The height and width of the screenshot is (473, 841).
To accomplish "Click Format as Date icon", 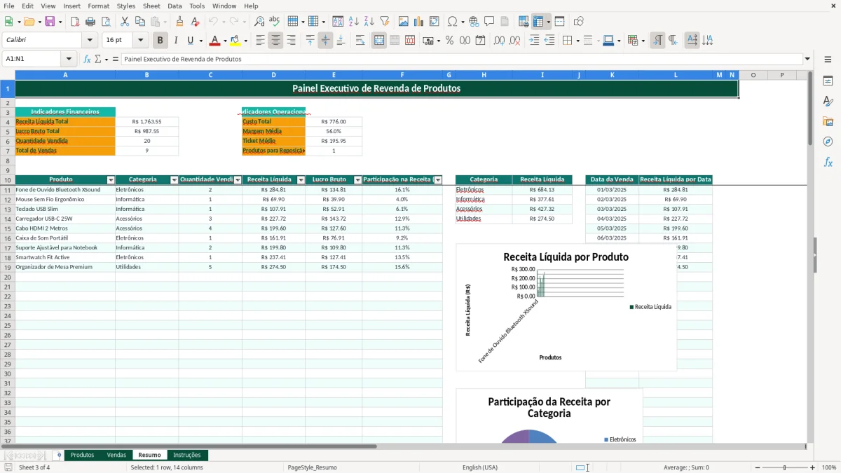I will [x=481, y=41].
